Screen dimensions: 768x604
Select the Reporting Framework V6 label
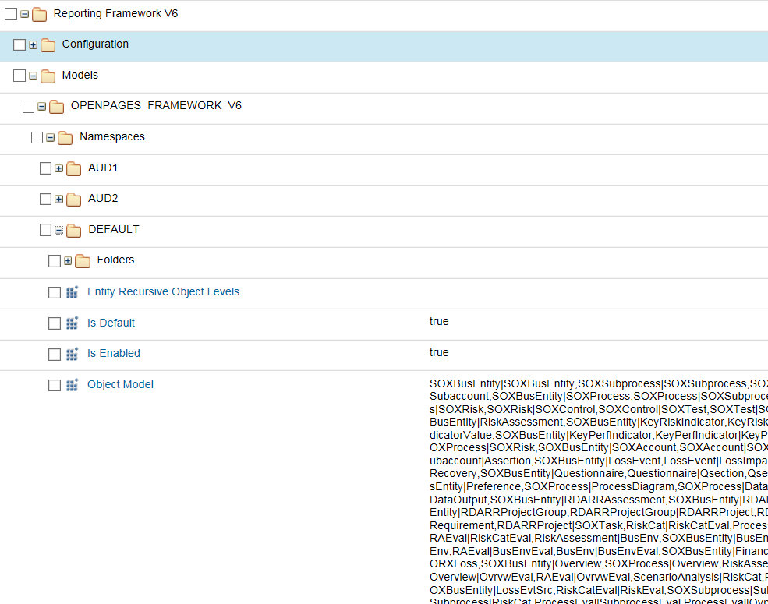coord(115,14)
